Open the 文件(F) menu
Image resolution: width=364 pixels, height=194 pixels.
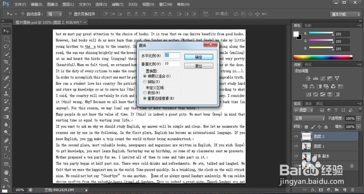click(x=20, y=4)
